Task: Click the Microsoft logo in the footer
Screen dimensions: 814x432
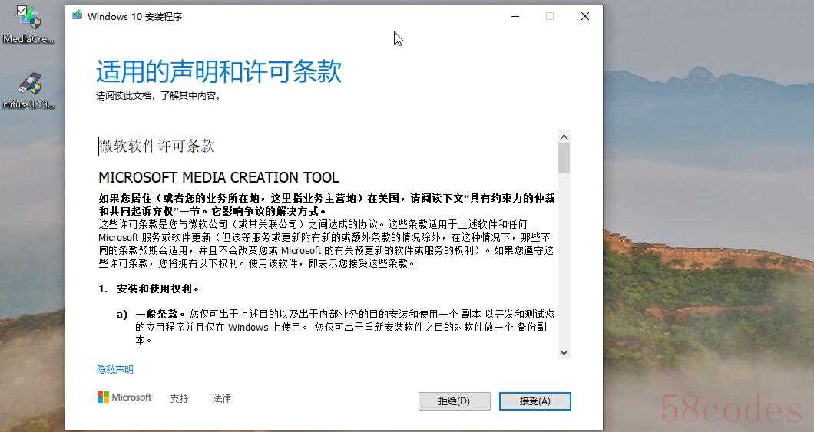Action: [x=124, y=397]
